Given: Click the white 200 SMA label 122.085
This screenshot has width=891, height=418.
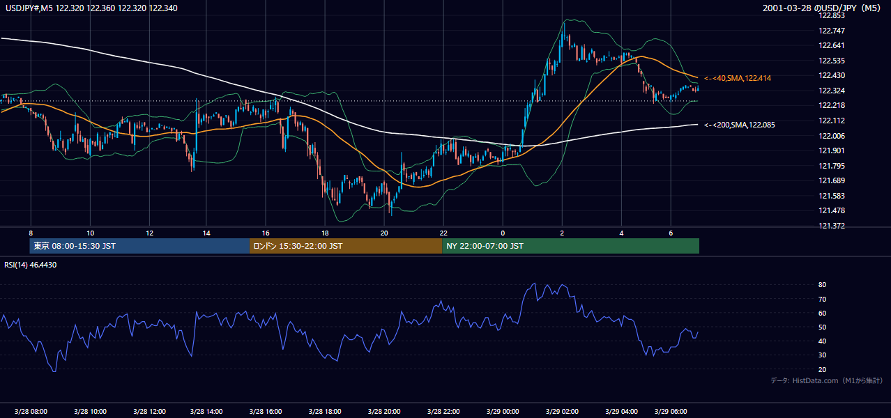Looking at the screenshot, I should [x=739, y=125].
